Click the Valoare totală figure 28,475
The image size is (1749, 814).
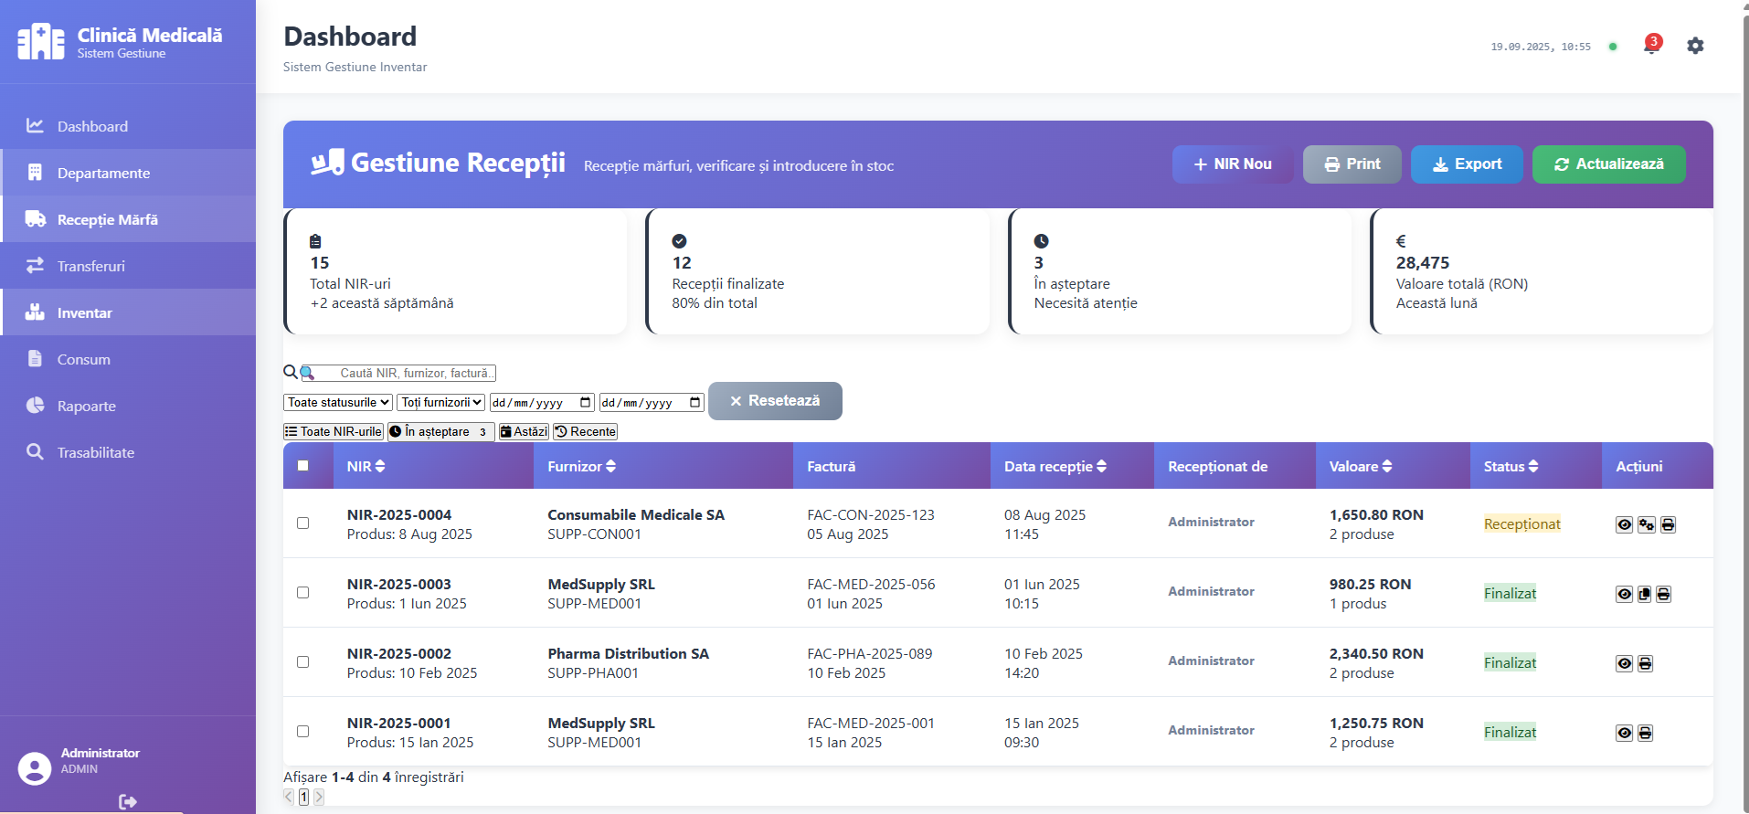(1423, 262)
